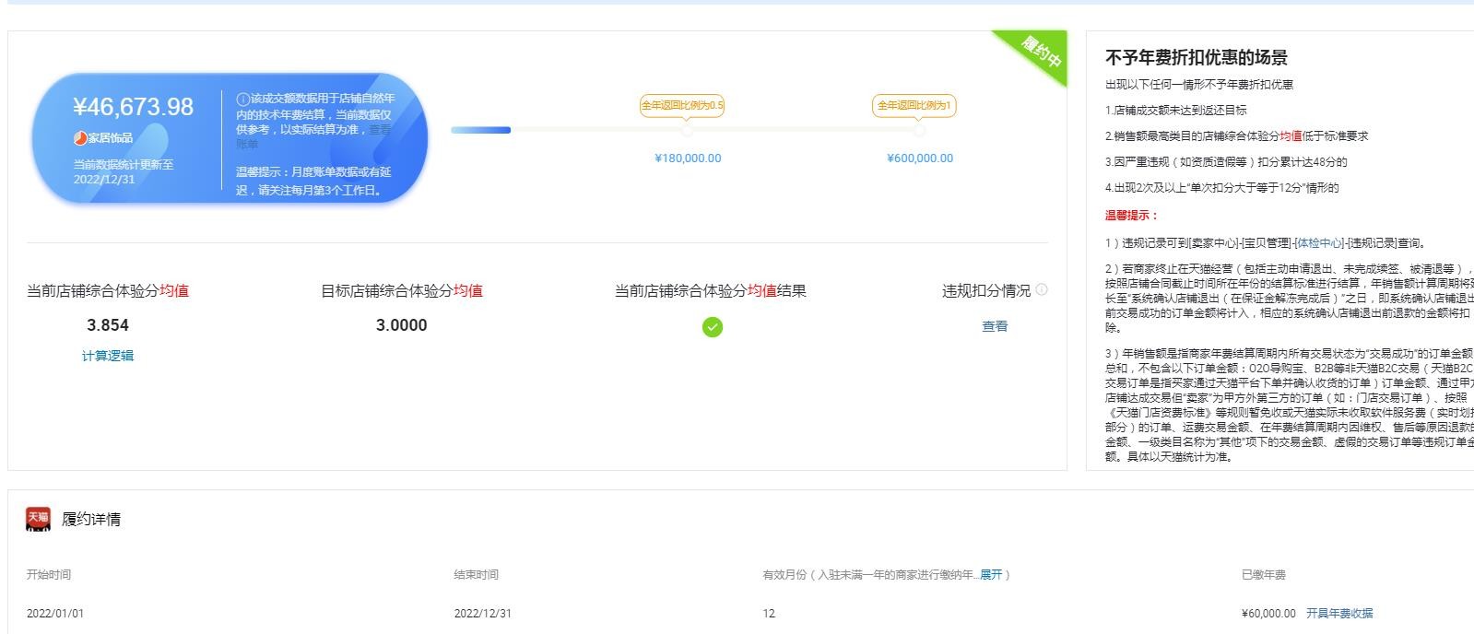1474x634 pixels.
Task: Click 查看 under 违规扣分情况
Action: coord(995,326)
